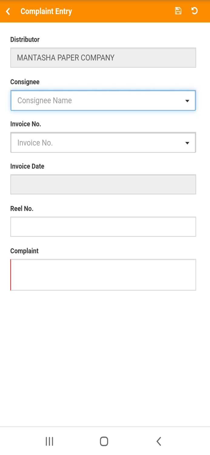Click inside the Complaint text area
The width and height of the screenshot is (210, 455).
pyautogui.click(x=103, y=275)
